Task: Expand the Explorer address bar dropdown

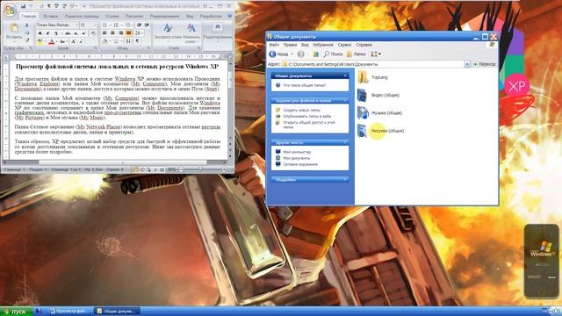Action: (467, 64)
